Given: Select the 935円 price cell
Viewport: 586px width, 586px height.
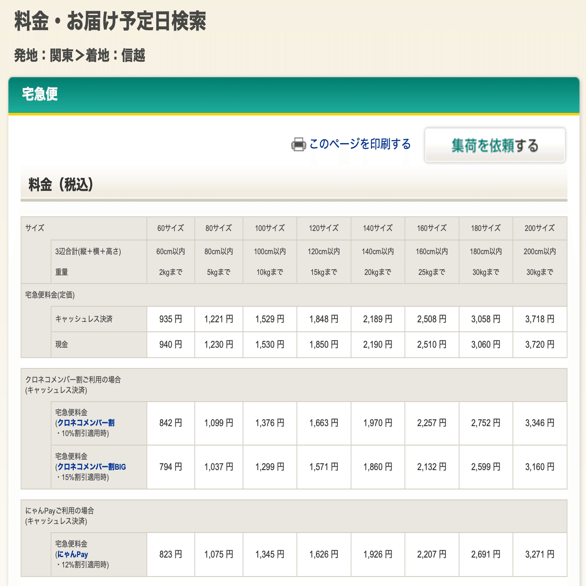Looking at the screenshot, I should pyautogui.click(x=171, y=319).
